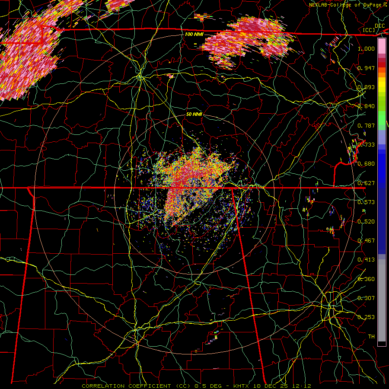
Task: Click the [CC] product label near the legend
Action: (369, 30)
